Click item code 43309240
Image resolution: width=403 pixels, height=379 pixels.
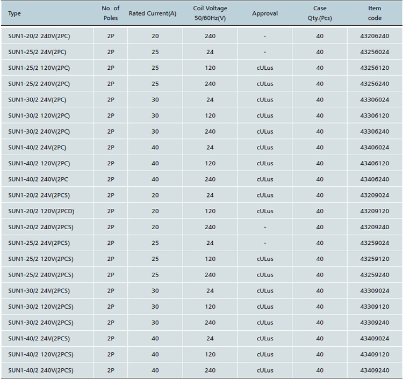pyautogui.click(x=375, y=323)
